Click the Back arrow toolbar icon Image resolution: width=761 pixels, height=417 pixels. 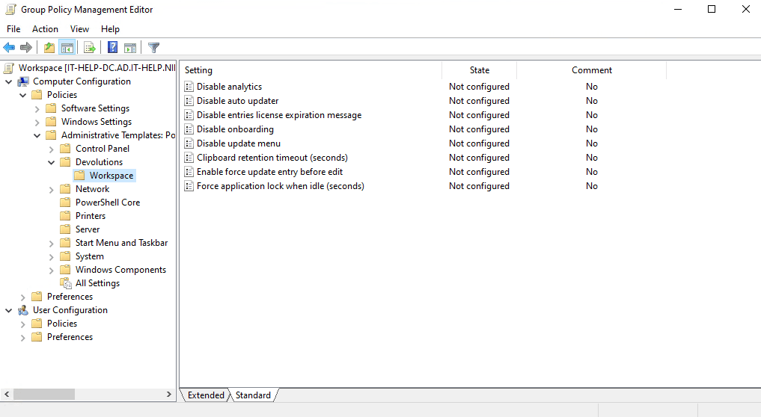coord(10,48)
